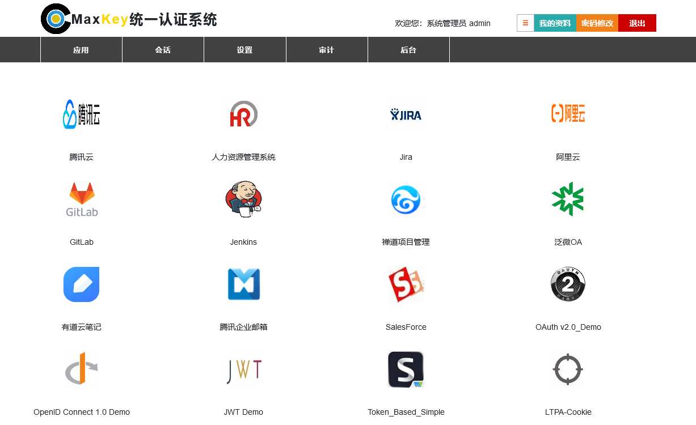The width and height of the screenshot is (696, 425).
Task: Click the orange 密码修改 button
Action: pos(597,23)
